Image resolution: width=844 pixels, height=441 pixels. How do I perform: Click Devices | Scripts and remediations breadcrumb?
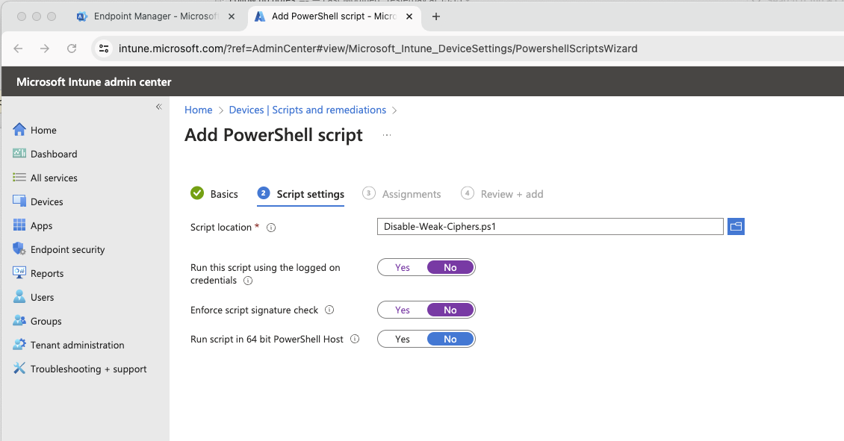307,110
